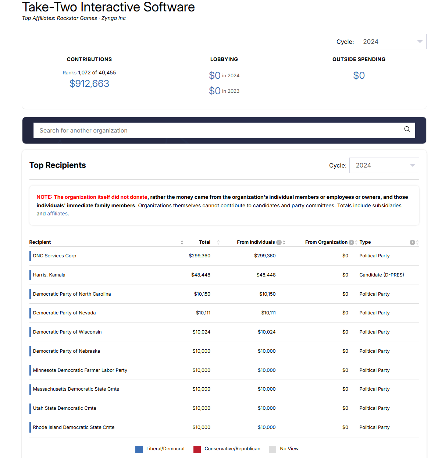Screen dimensions: 438x458
Task: Open Top Recipients Cycle 2024 dropdown
Action: (x=384, y=165)
